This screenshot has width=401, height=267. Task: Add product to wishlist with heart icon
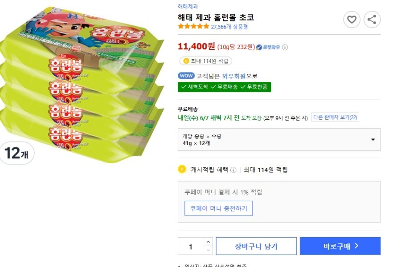tap(352, 20)
